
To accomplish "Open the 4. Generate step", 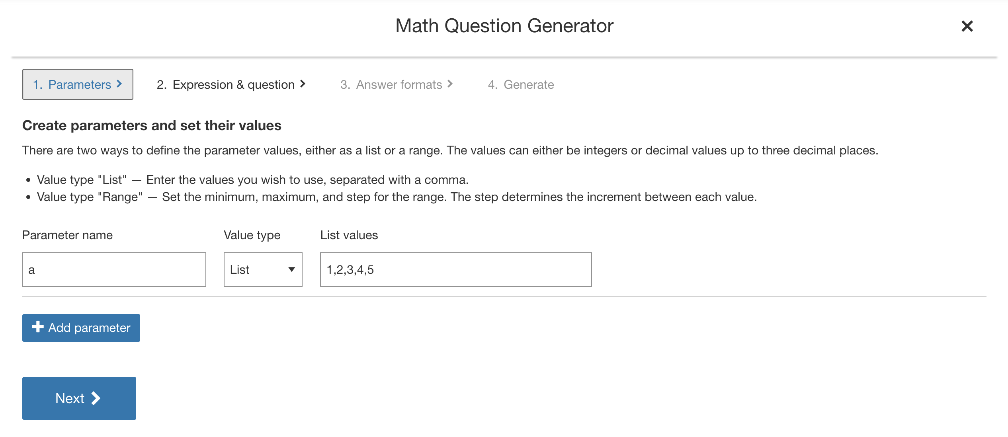I will pos(521,84).
